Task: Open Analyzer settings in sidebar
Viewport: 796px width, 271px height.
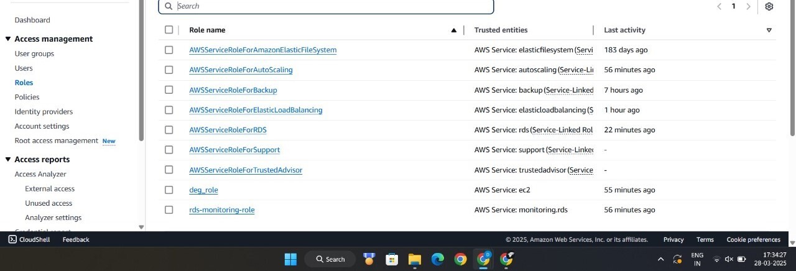Action: [53, 218]
